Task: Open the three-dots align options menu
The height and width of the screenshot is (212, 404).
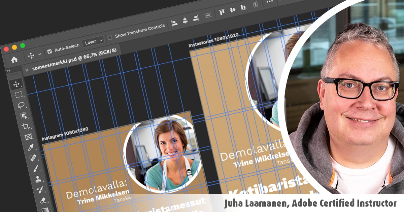Action: [269, 2]
